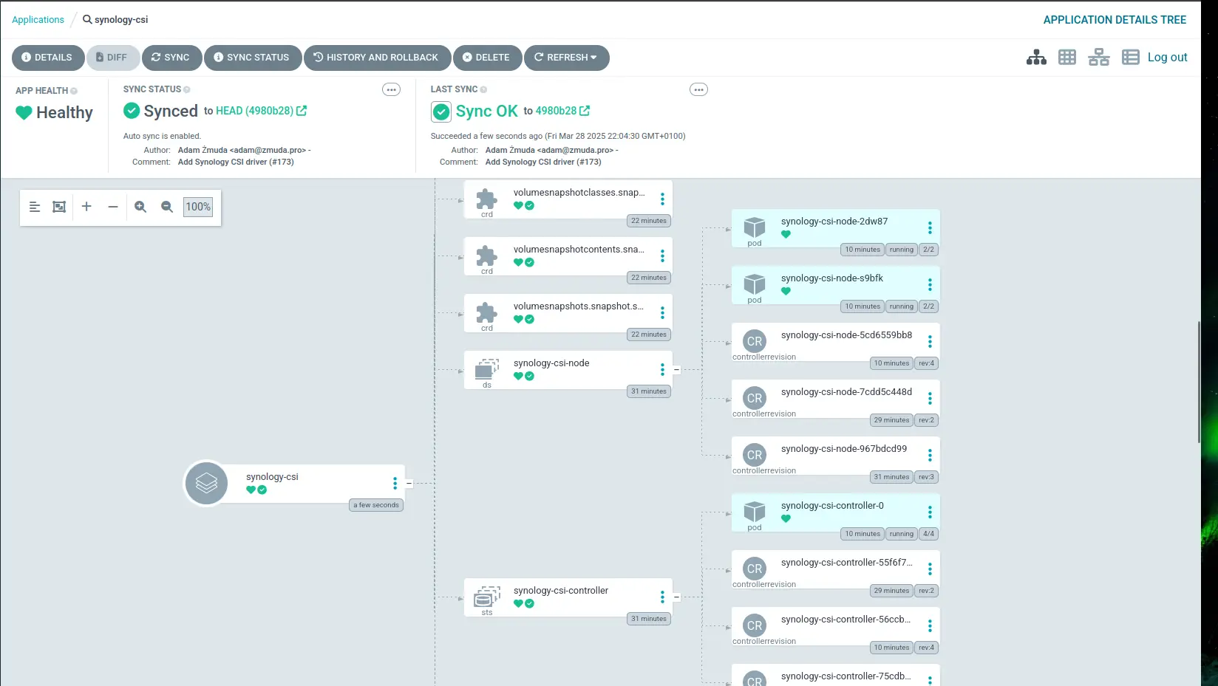Switch to network view icon
Screen dimensions: 1218x686
point(1099,58)
